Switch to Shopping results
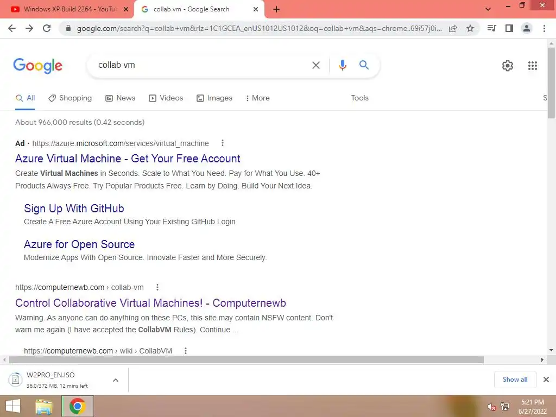This screenshot has width=556, height=417. (x=70, y=98)
